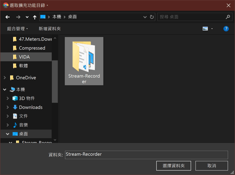Collapse the 本機 tree node
The image size is (235, 175).
tap(5, 89)
